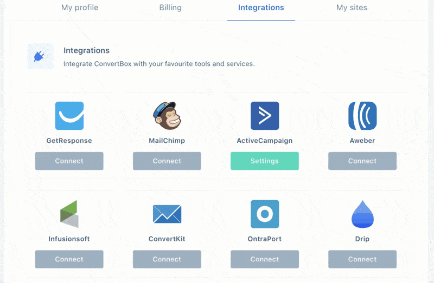
Task: Click the Drip water drop icon
Action: [362, 214]
